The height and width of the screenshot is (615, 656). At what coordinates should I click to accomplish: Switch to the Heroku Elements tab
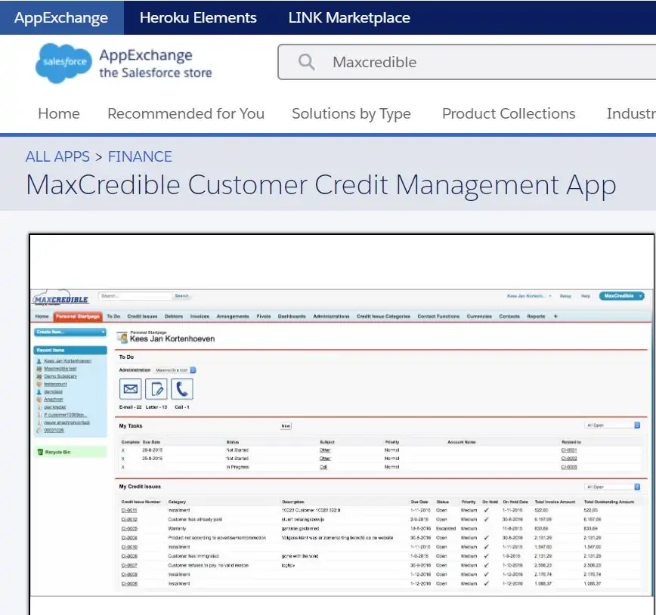(198, 17)
